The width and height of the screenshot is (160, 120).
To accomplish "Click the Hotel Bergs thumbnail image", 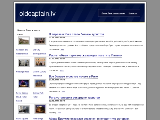I will (x=40, y=109).
